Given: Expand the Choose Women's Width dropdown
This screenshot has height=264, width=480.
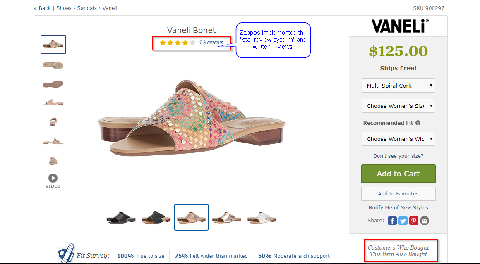Looking at the screenshot, I should [x=398, y=139].
